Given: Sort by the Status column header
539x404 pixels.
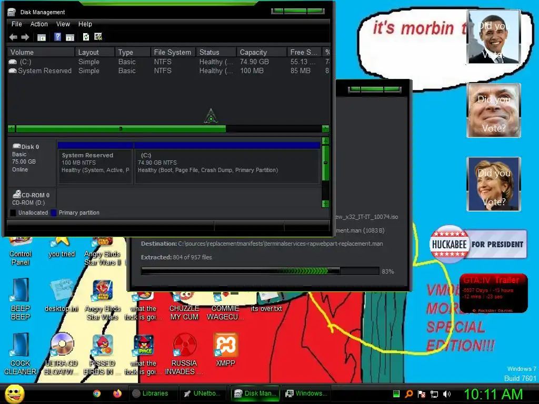Looking at the screenshot, I should coord(216,52).
